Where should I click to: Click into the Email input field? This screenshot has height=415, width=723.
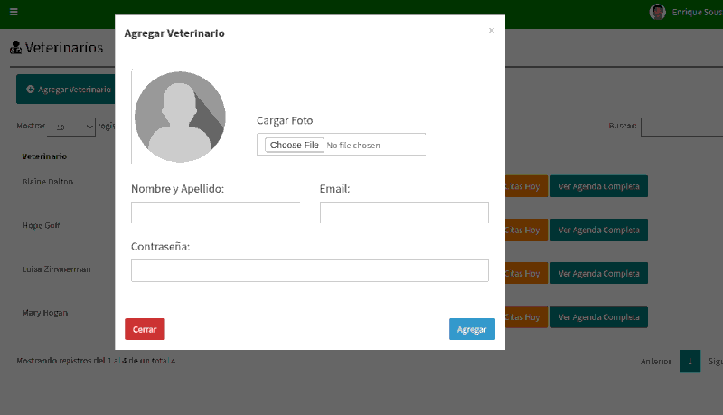(404, 212)
